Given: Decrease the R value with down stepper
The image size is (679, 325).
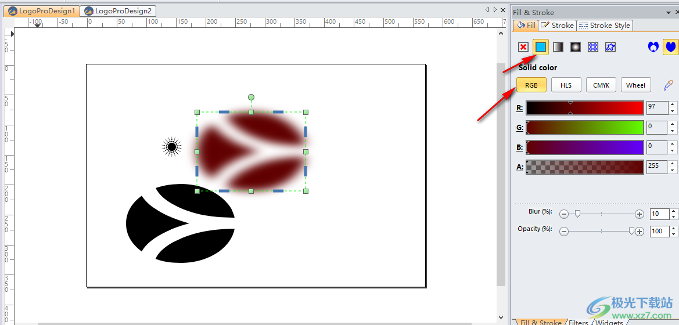Looking at the screenshot, I should pos(673,111).
